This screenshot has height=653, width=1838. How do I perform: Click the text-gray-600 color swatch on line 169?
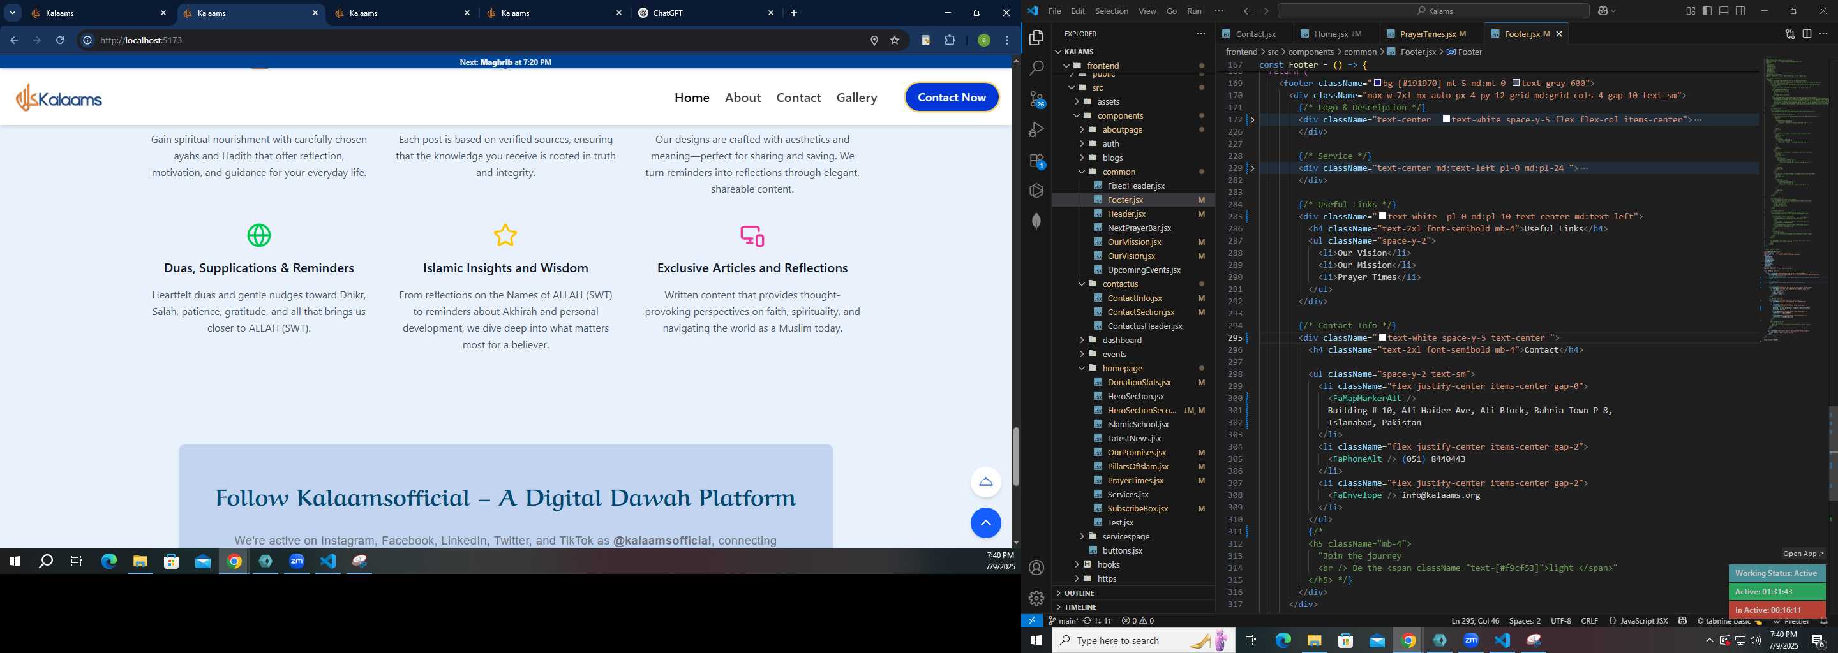(x=1516, y=84)
